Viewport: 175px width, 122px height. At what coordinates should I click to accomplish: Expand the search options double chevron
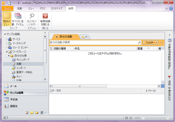[162, 43]
